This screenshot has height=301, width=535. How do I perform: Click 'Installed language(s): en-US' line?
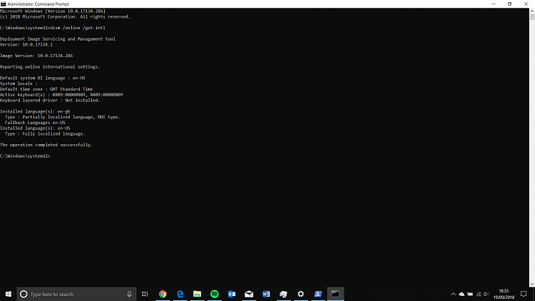pyautogui.click(x=35, y=128)
